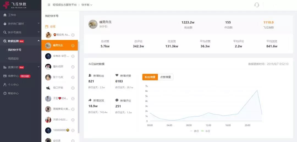Click the question mark icon for 帮助中心
The image size is (297, 142).
(x=5, y=93)
